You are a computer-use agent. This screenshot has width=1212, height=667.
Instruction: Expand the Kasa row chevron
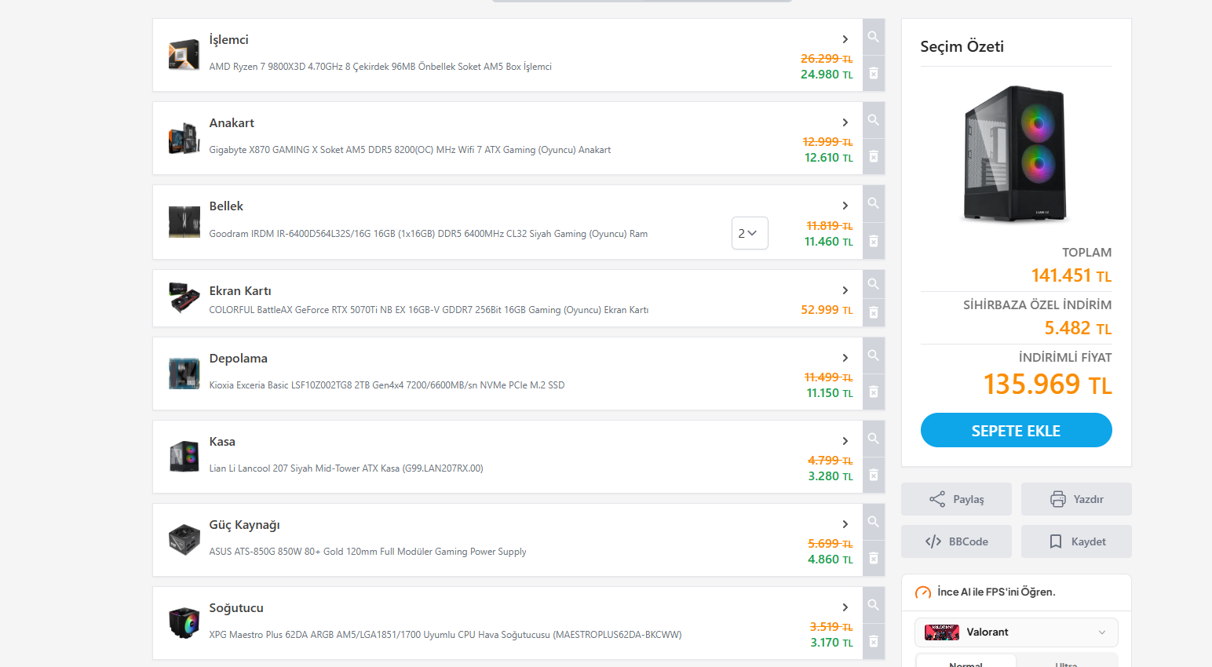click(845, 441)
